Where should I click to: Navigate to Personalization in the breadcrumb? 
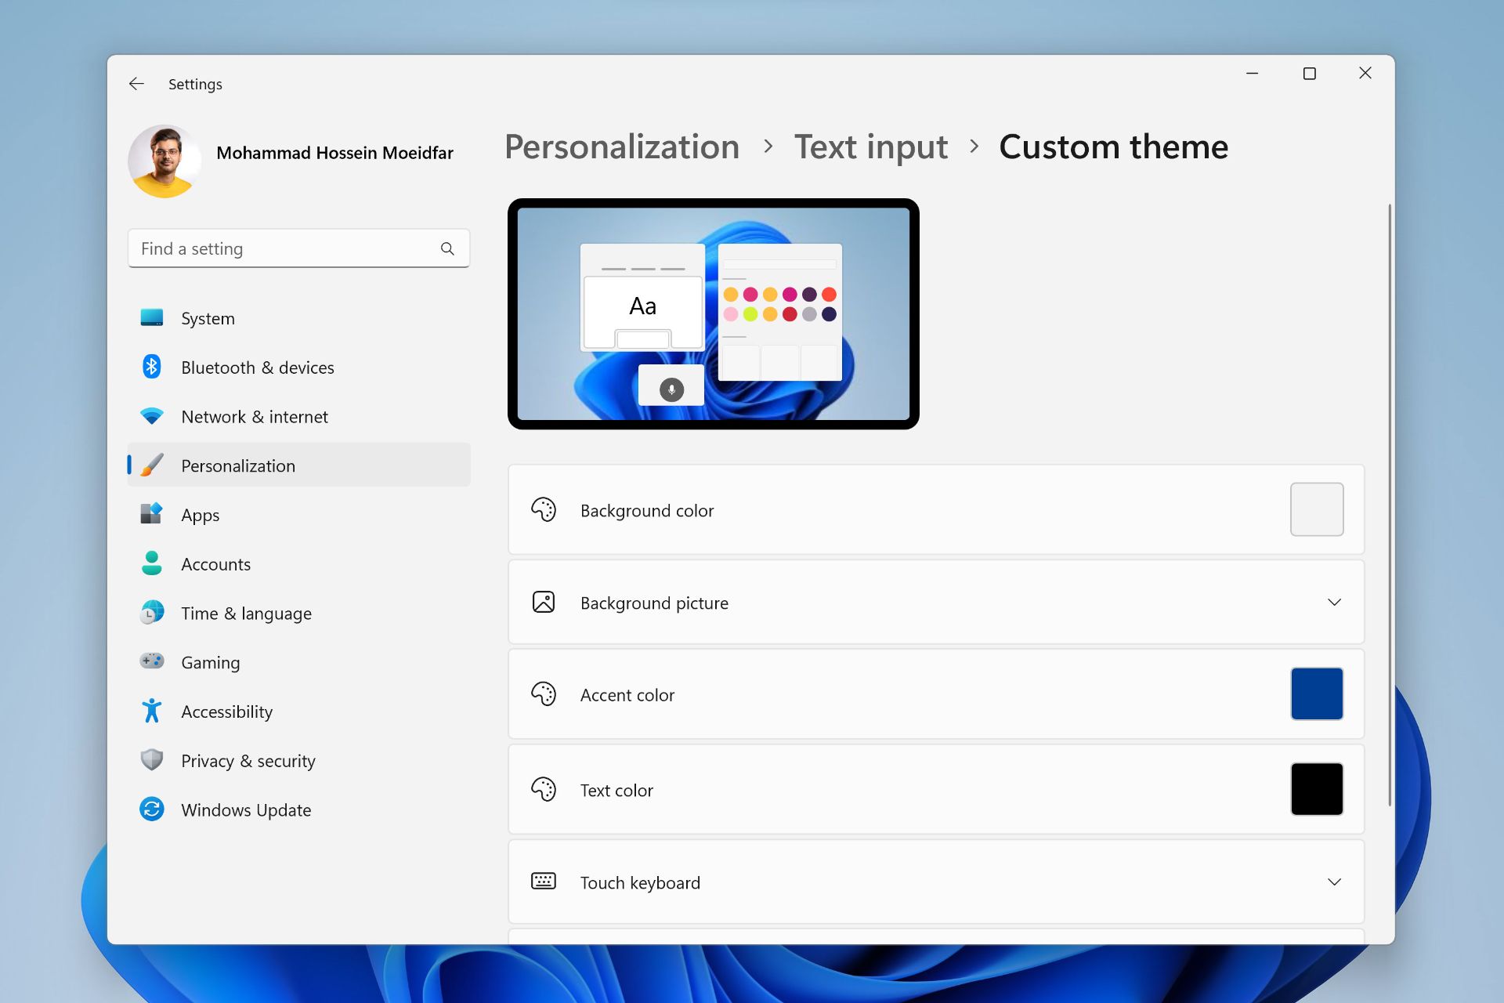(622, 147)
